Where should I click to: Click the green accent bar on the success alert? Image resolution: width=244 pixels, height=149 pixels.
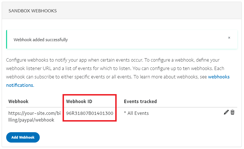[x=7, y=39]
